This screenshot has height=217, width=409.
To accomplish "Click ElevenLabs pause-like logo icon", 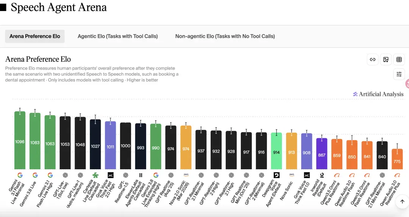I will (140, 175).
